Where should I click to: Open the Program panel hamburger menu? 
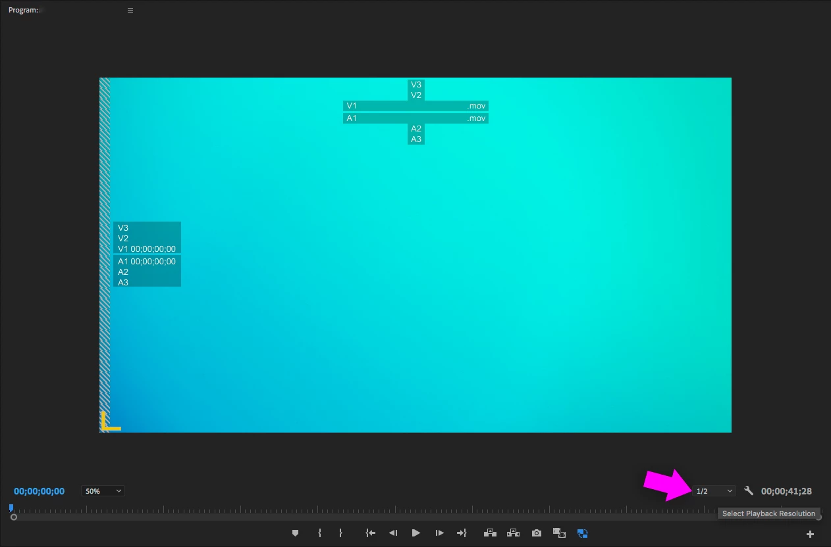[x=130, y=11]
